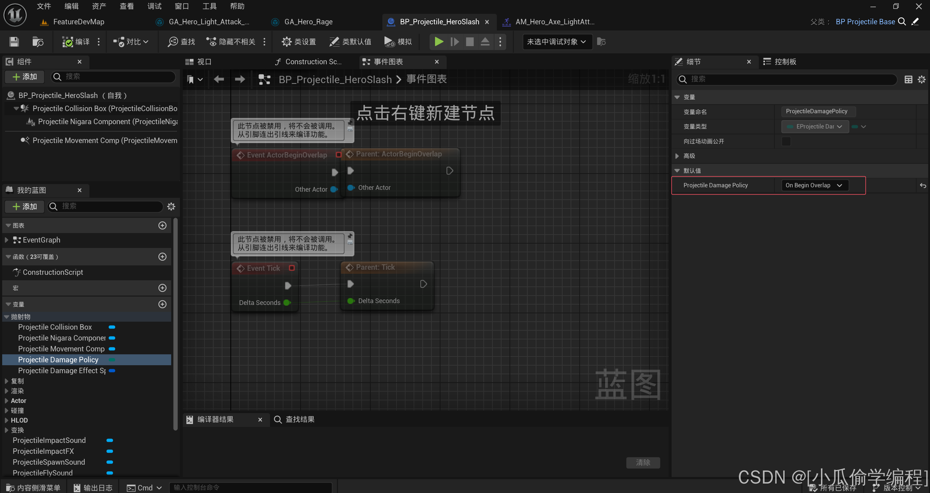
Task: Select ConstructionScript function
Action: [53, 272]
